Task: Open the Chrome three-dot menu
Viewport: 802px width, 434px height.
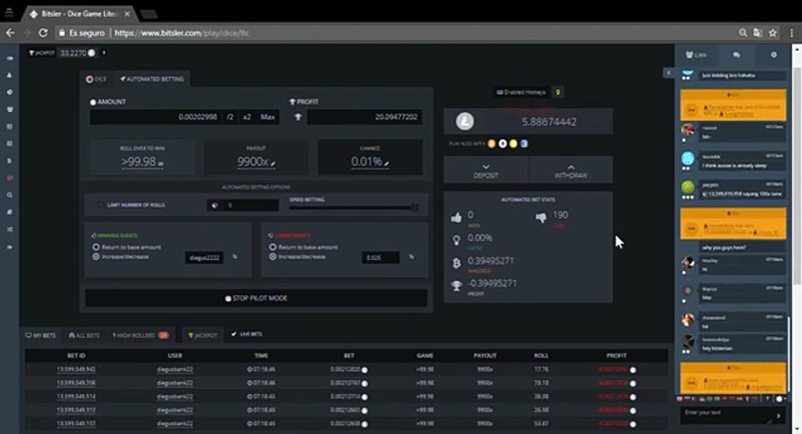Action: click(792, 33)
